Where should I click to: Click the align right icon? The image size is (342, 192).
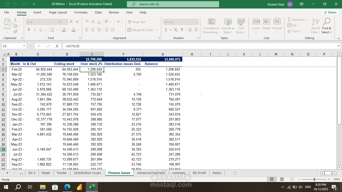[x=99, y=30]
